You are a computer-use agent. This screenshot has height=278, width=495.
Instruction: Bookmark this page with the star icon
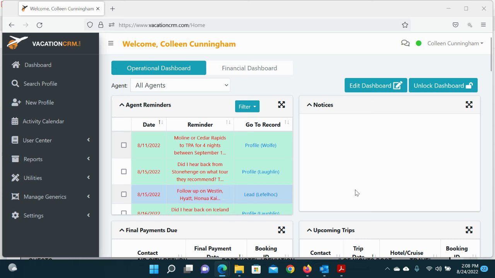405,25
